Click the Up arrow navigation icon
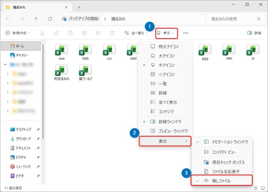 click(36, 18)
